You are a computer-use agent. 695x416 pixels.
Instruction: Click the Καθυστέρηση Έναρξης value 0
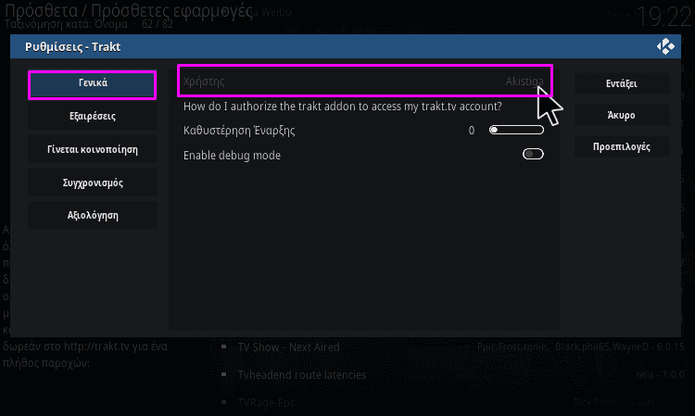tap(472, 131)
